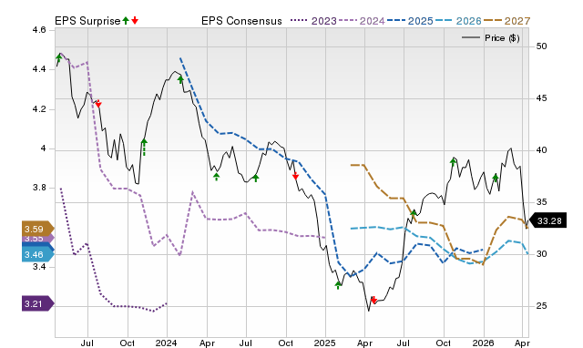Click the 3.46 light blue value tag
Viewport: 583px width, 348px height.
pos(38,255)
